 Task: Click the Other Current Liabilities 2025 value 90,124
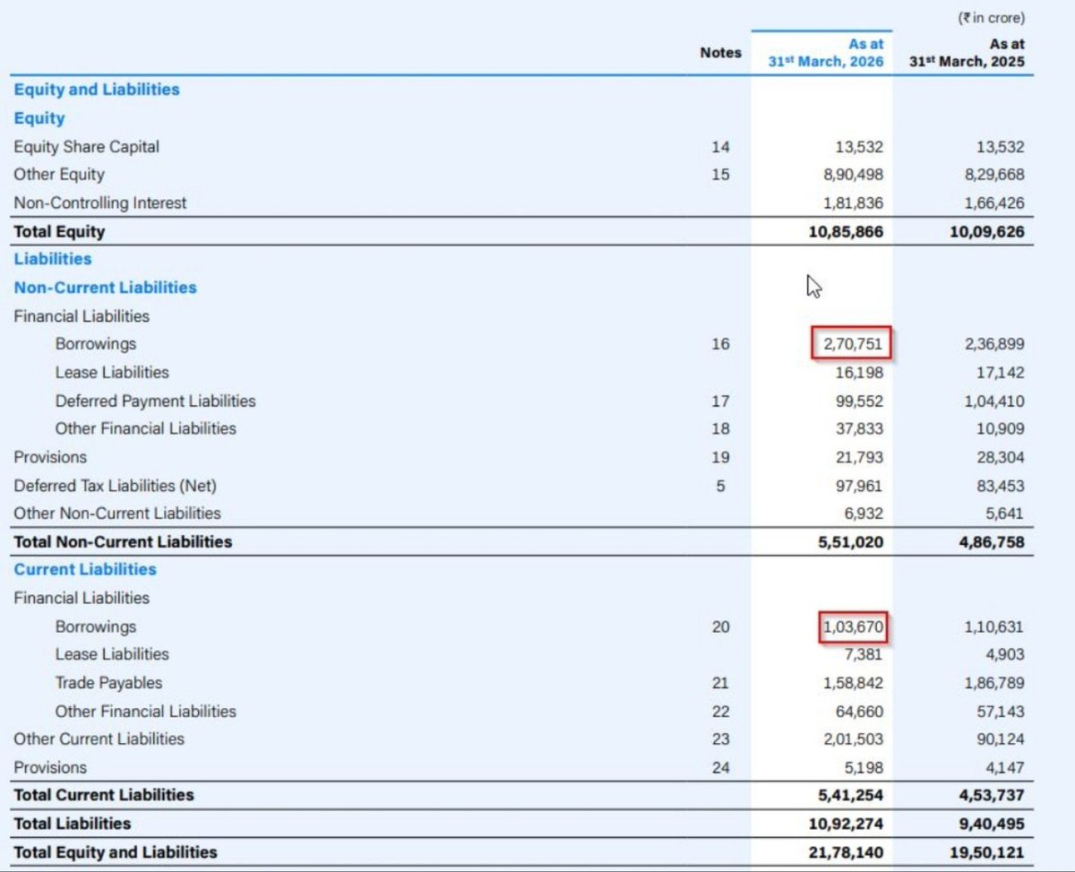click(1001, 739)
